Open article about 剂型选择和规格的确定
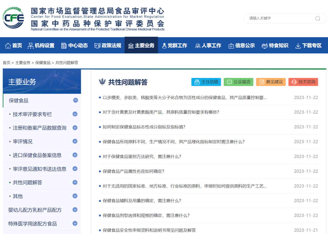 click(x=146, y=216)
